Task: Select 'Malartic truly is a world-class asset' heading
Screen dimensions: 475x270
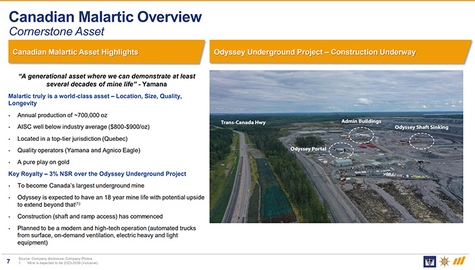Action: click(95, 100)
